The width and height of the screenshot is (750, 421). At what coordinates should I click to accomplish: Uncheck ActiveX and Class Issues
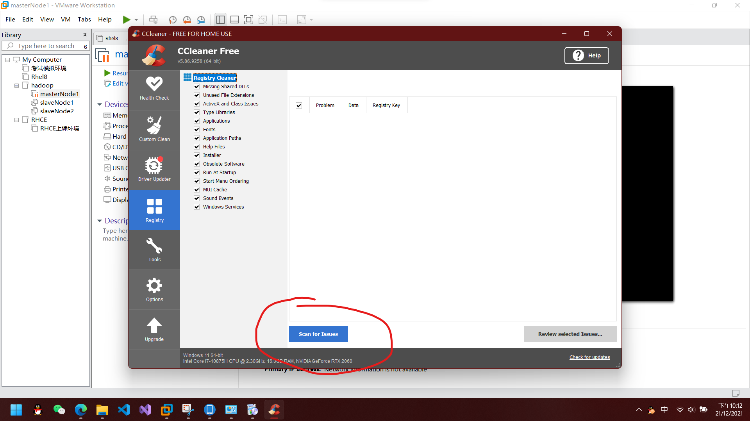click(x=197, y=103)
